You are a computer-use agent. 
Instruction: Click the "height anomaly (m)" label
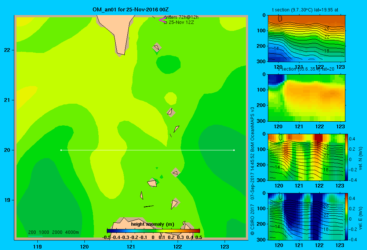pyautogui.click(x=153, y=224)
